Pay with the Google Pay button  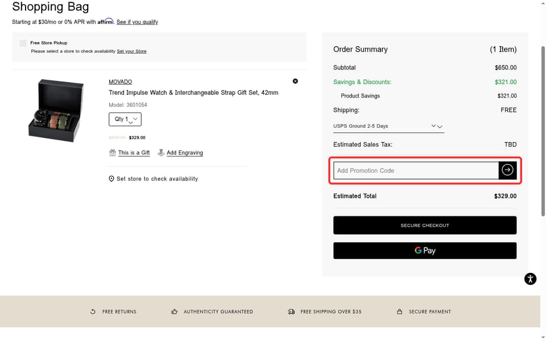[x=425, y=251]
